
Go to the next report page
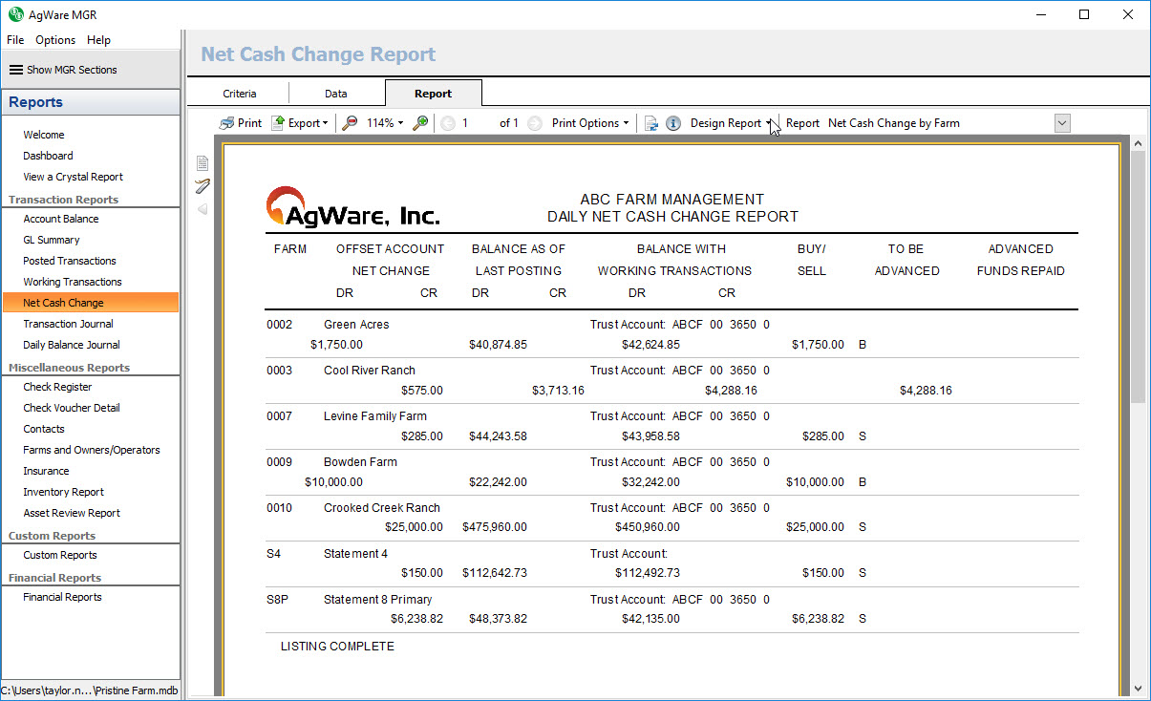(x=535, y=123)
